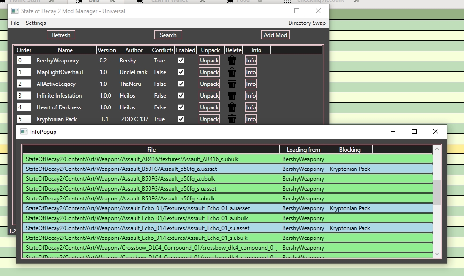Select the order box for AllActiveLegacy

[24, 84]
